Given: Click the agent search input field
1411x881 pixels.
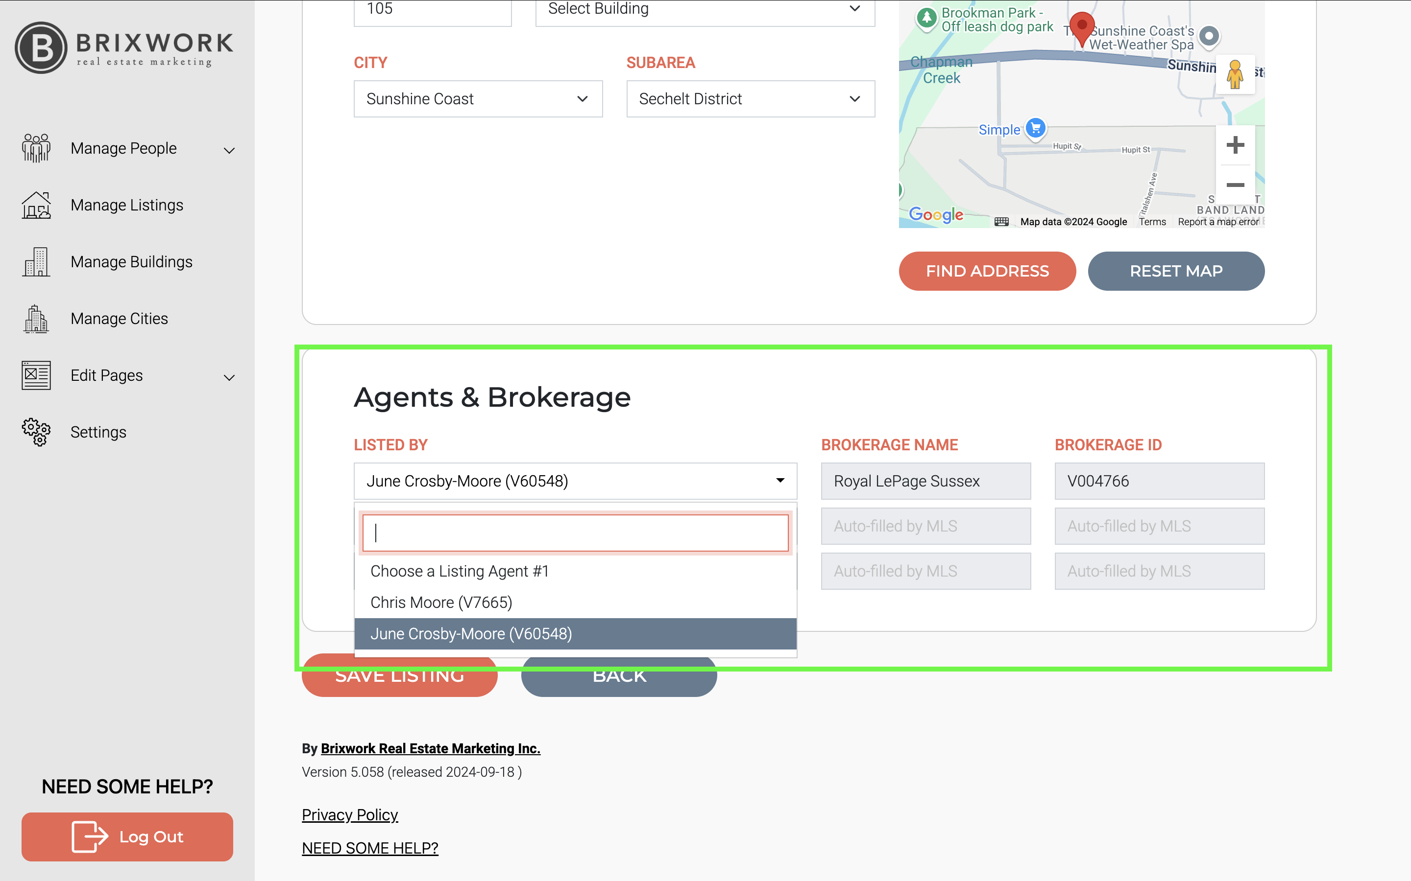Looking at the screenshot, I should (x=575, y=533).
